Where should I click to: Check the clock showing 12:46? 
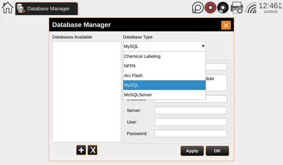click(268, 6)
